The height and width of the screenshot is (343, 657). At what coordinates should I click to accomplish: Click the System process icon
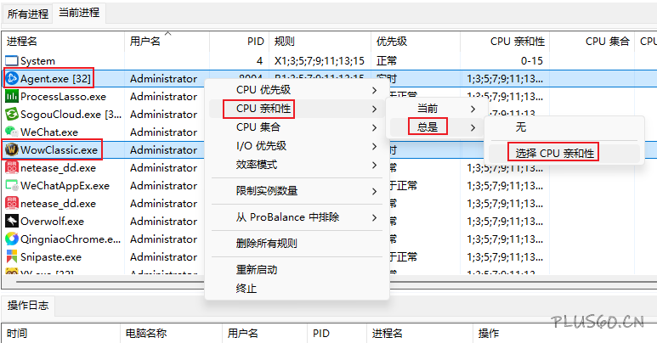point(11,61)
